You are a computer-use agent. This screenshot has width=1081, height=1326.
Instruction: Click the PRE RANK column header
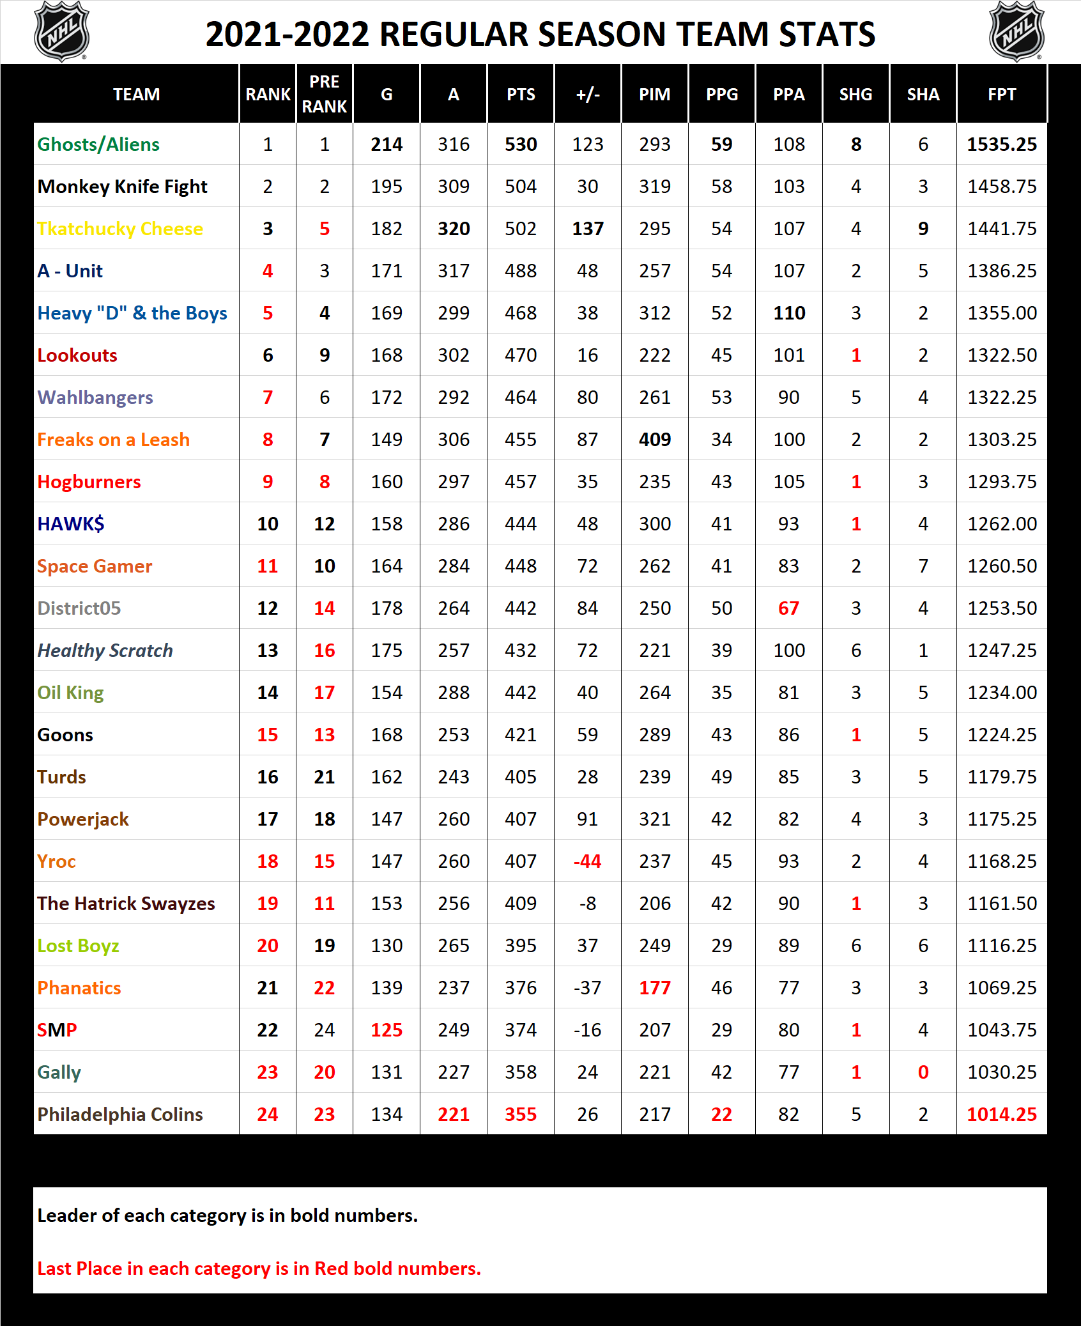(325, 94)
